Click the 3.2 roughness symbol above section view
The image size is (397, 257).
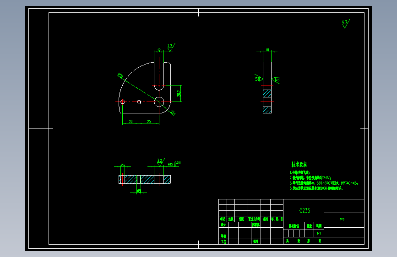coord(161,162)
